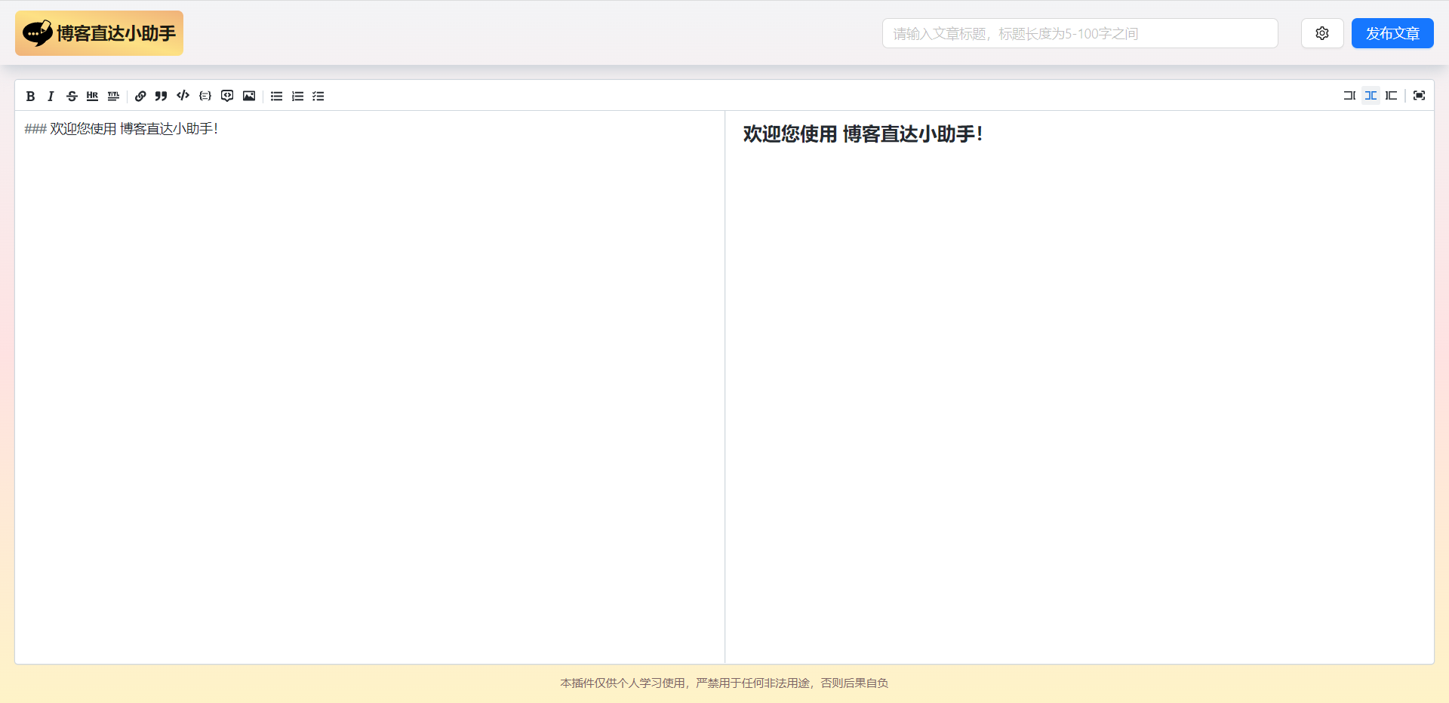Screen dimensions: 1449x703
Task: Switch to edit-only layout mode
Action: [1349, 95]
